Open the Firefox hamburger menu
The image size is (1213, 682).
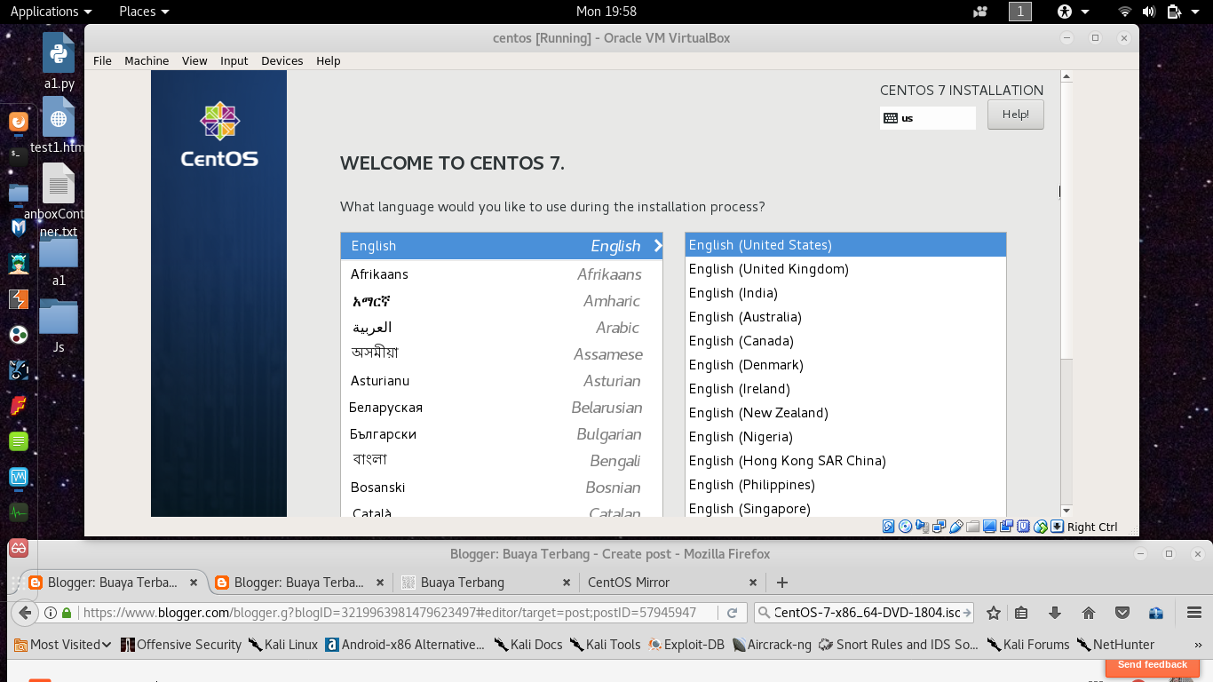pos(1194,613)
